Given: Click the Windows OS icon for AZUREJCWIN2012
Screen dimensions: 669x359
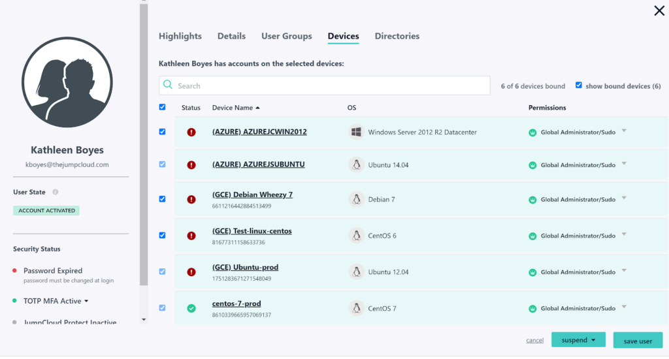Looking at the screenshot, I should (x=356, y=132).
